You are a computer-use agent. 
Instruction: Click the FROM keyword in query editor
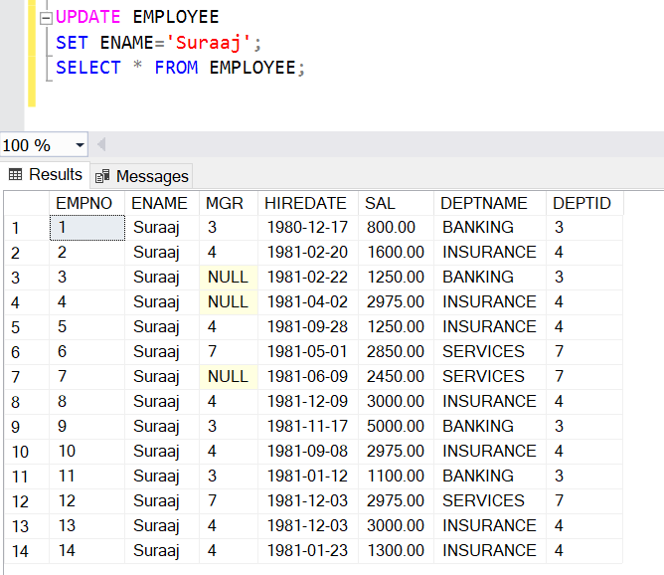176,68
